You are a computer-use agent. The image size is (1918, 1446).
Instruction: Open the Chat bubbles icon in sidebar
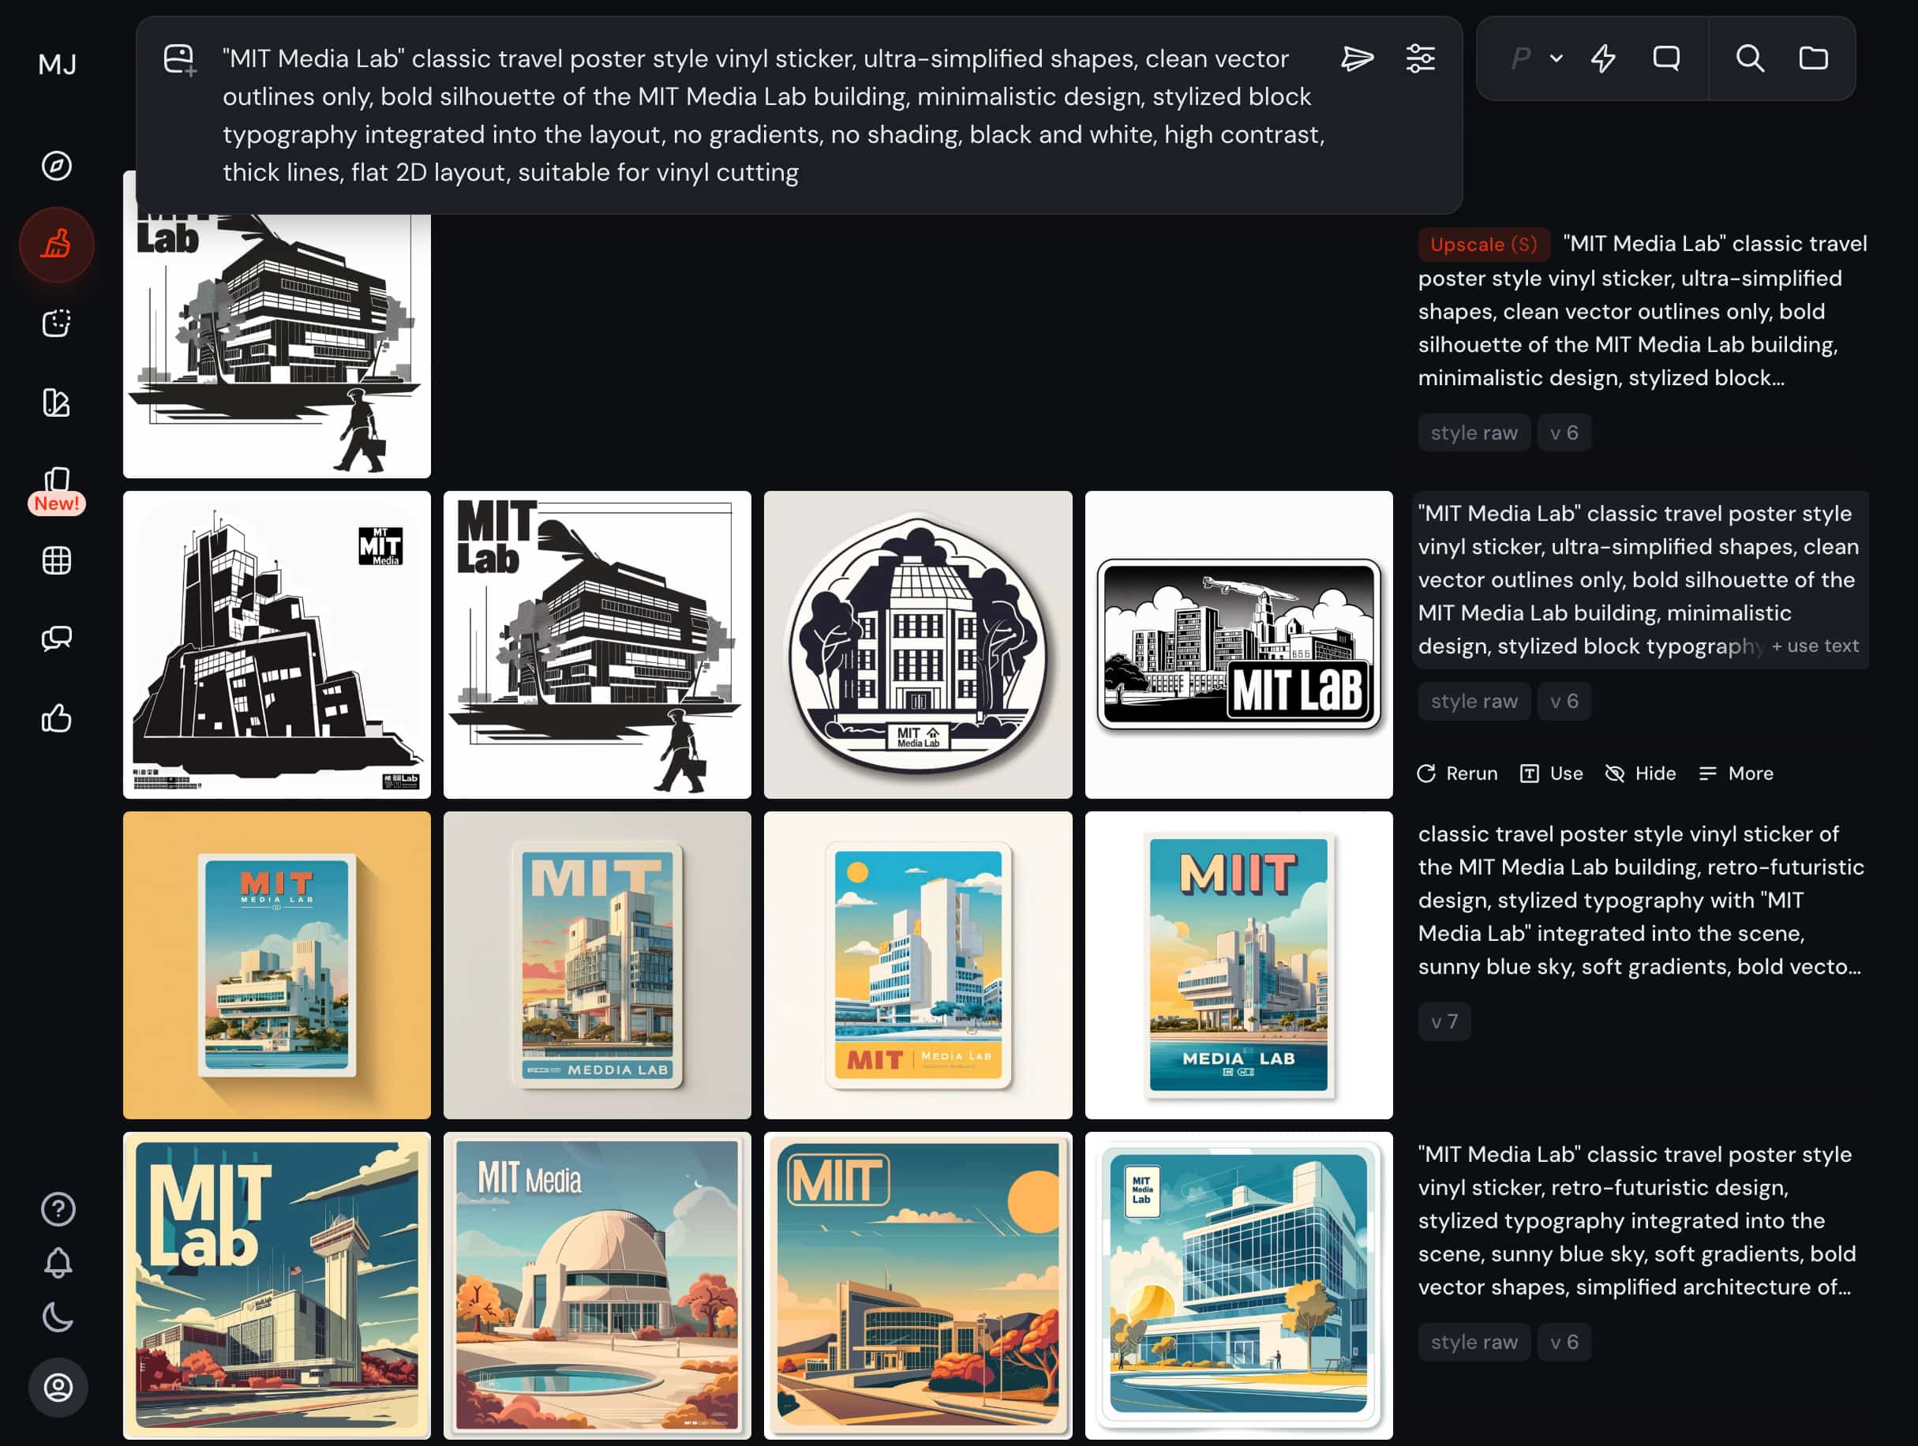[58, 639]
